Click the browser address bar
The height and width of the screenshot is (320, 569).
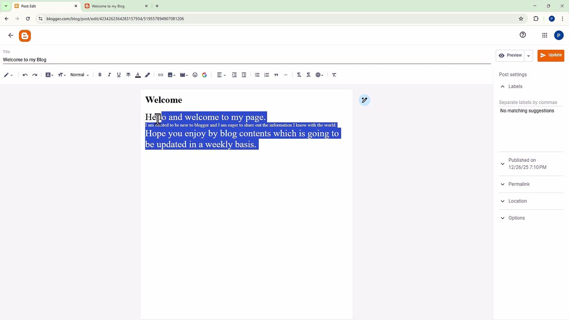[x=280, y=19]
